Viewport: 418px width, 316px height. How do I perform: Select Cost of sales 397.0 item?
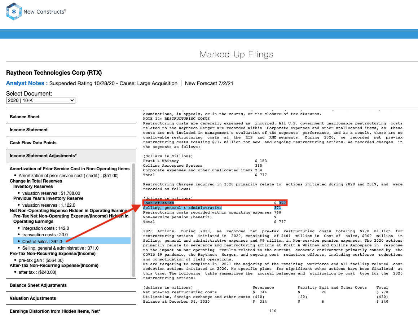[x=72, y=241]
